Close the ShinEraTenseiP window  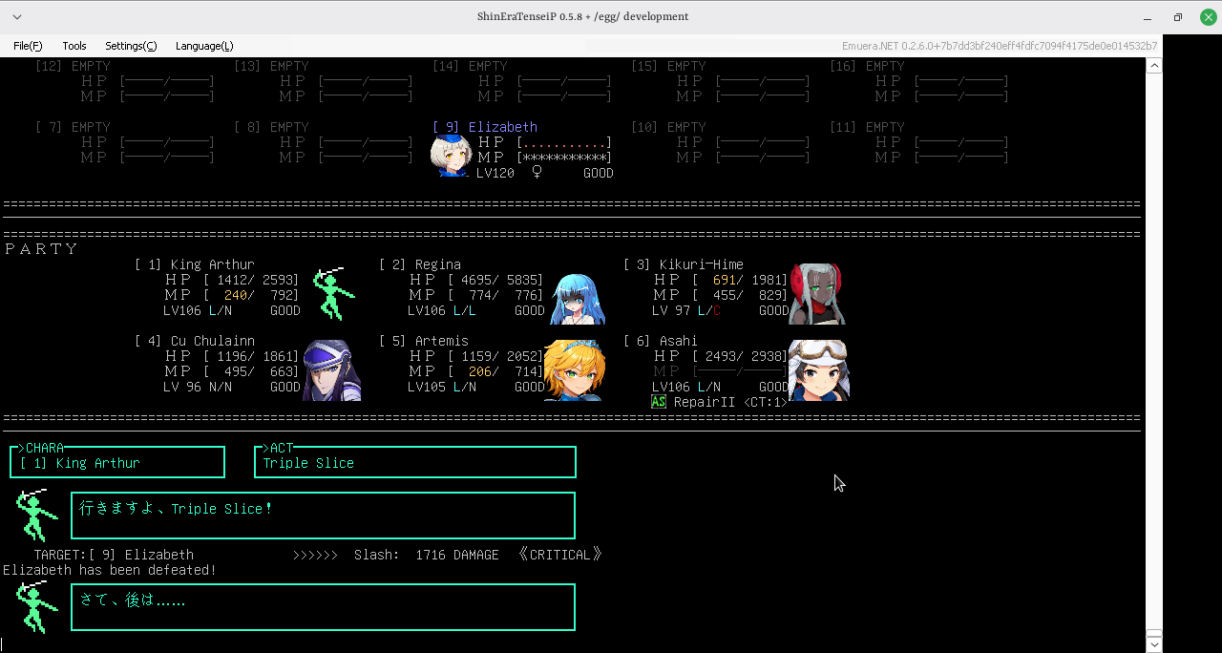1207,17
